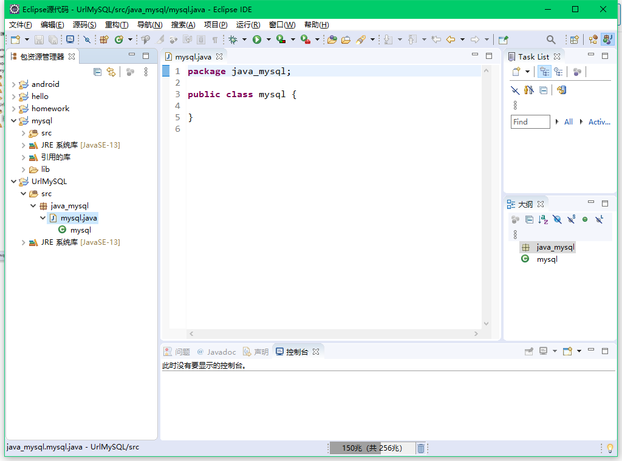Viewport: 622px width, 461px height.
Task: Open a new Java project with the New wizard icon
Action: click(x=14, y=38)
